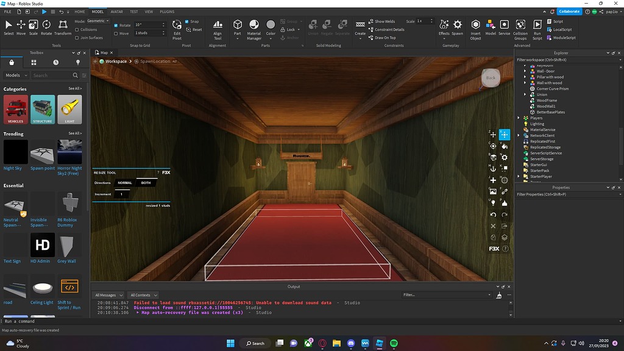
Task: Switch to the TEST ribbon tab
Action: [x=133, y=11]
